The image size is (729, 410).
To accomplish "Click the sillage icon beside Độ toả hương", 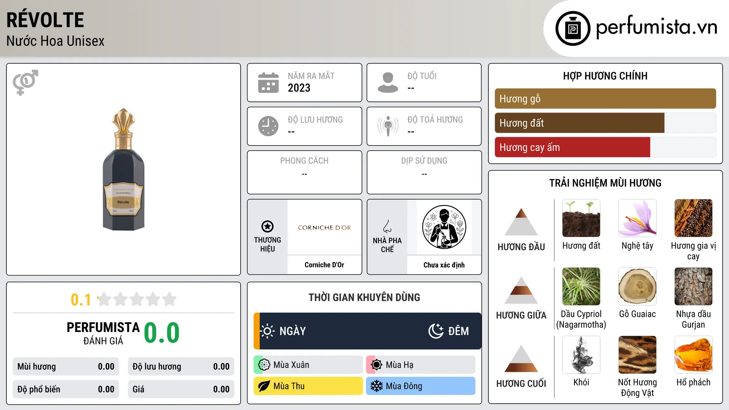I will tap(388, 126).
